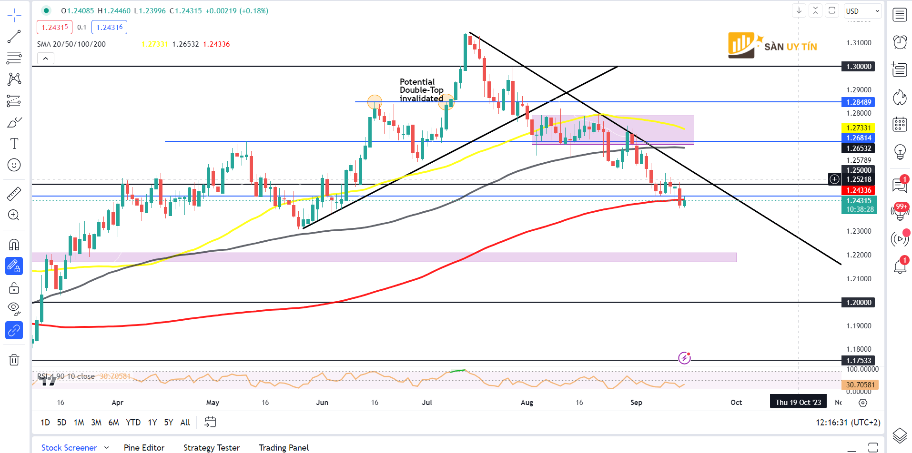The height and width of the screenshot is (453, 912).
Task: Set chart range to All
Action: click(x=185, y=423)
